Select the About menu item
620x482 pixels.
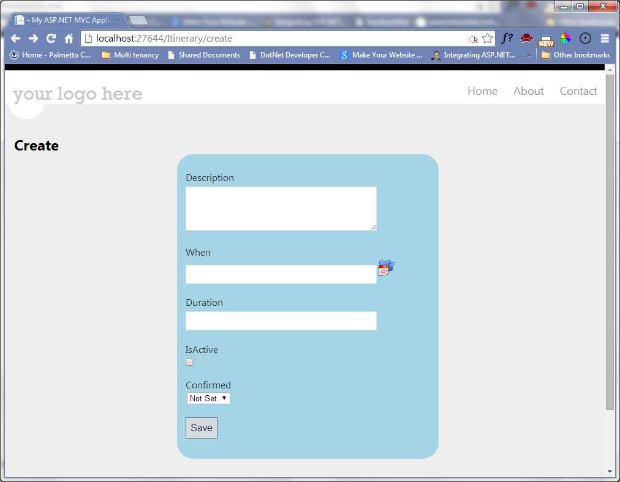[528, 91]
